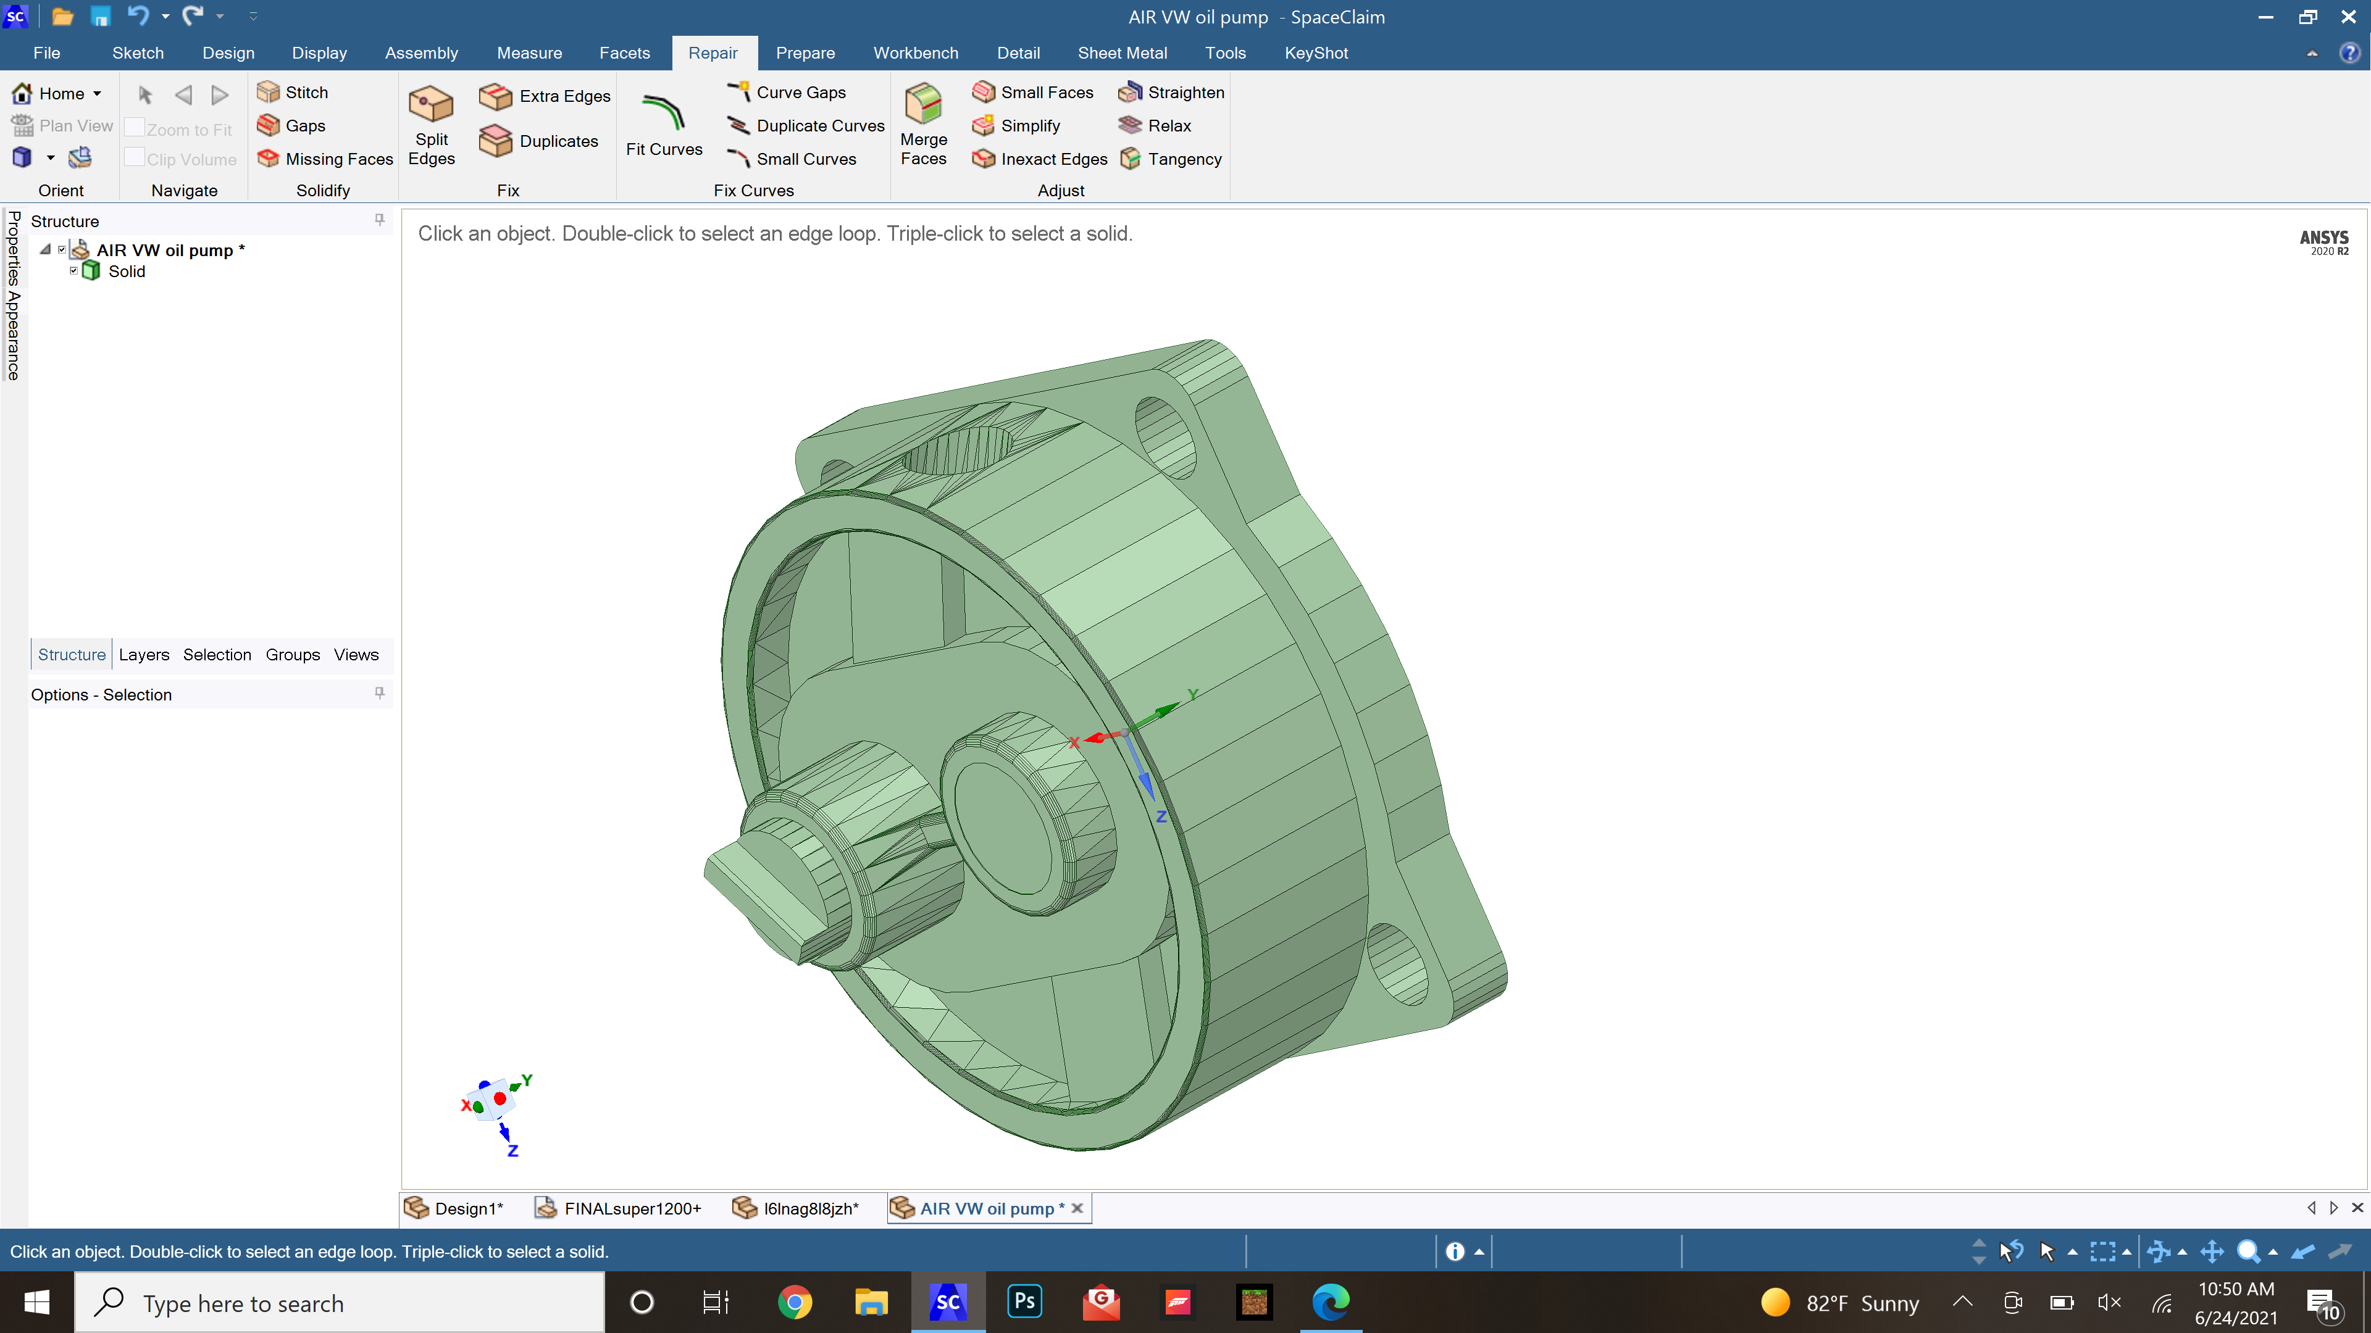Viewport: 2371px width, 1333px height.
Task: Toggle the Solid visibility checkbox
Action: click(x=73, y=270)
